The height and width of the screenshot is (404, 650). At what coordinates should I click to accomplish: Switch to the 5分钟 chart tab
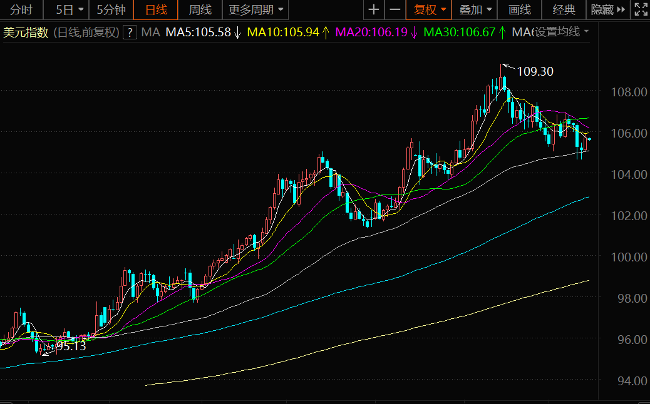[111, 9]
